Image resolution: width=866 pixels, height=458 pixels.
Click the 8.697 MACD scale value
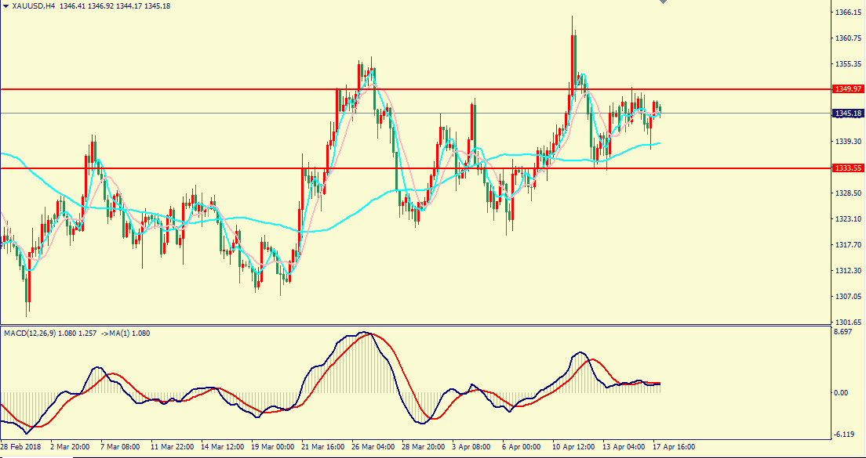click(844, 333)
